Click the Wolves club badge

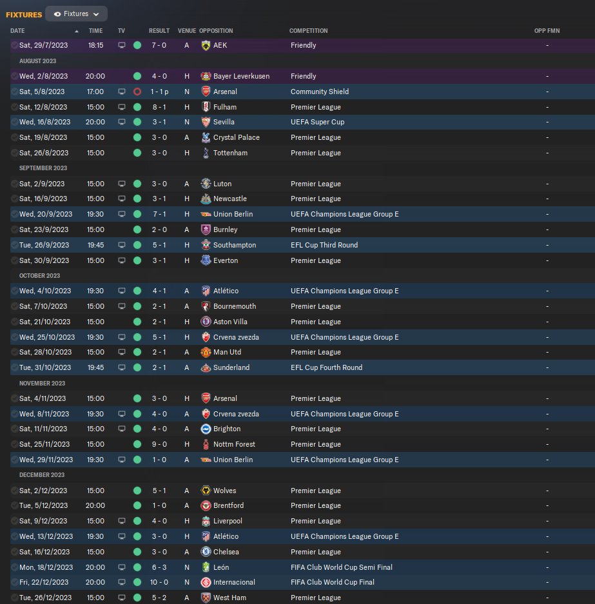[206, 491]
